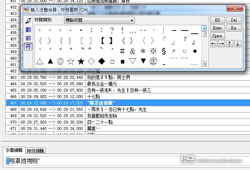
Task: Close the 輸入法整合器 symbol dialog
Action: pos(235,8)
